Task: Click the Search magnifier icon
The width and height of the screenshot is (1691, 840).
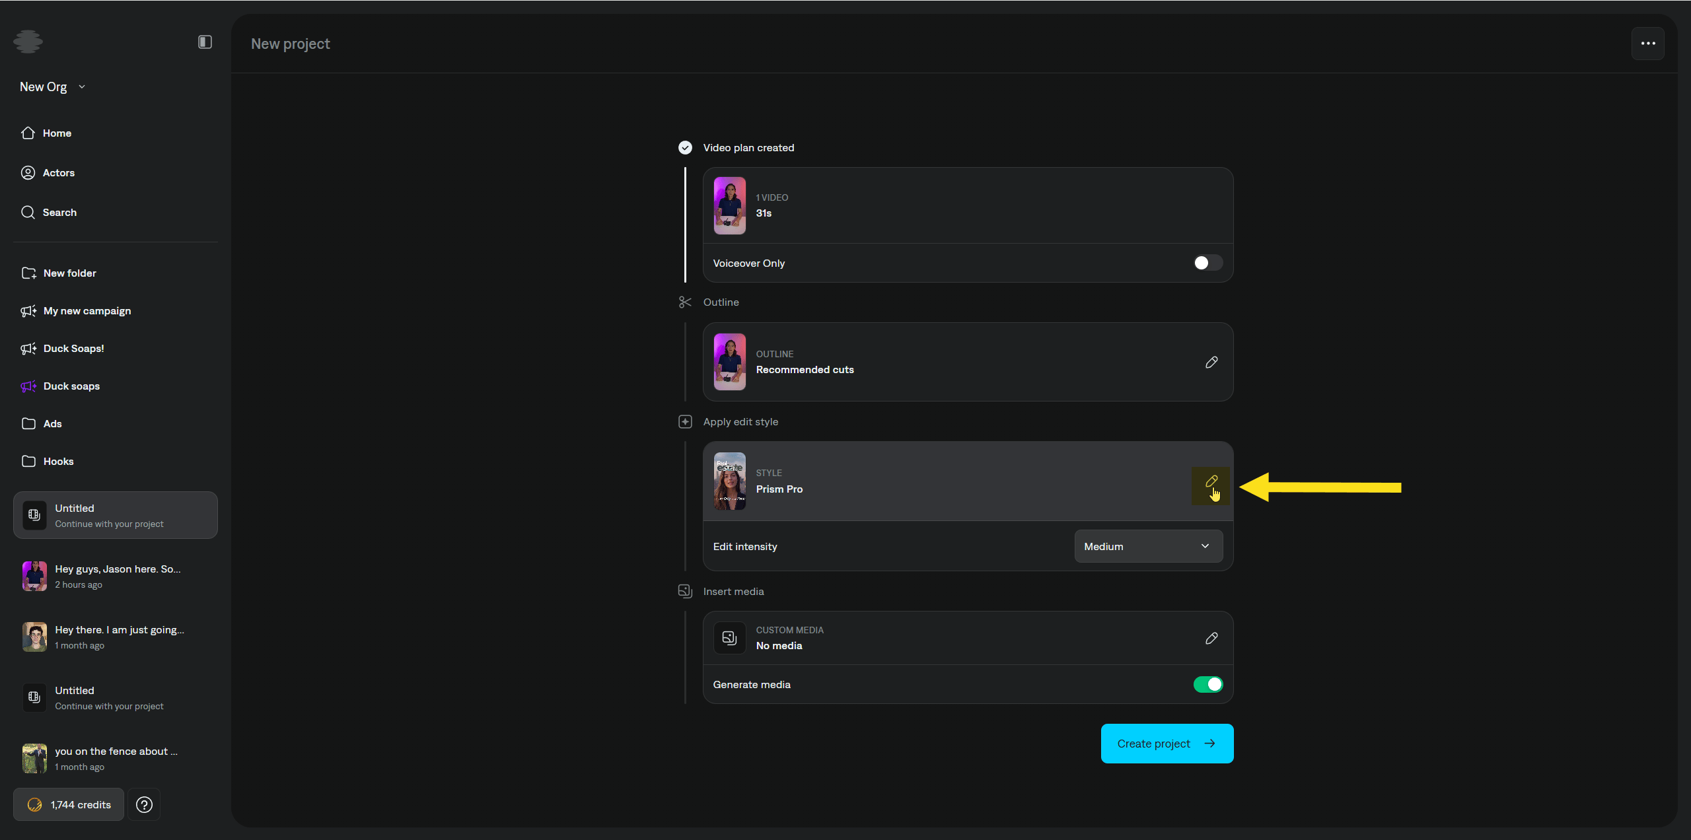Action: click(x=28, y=213)
